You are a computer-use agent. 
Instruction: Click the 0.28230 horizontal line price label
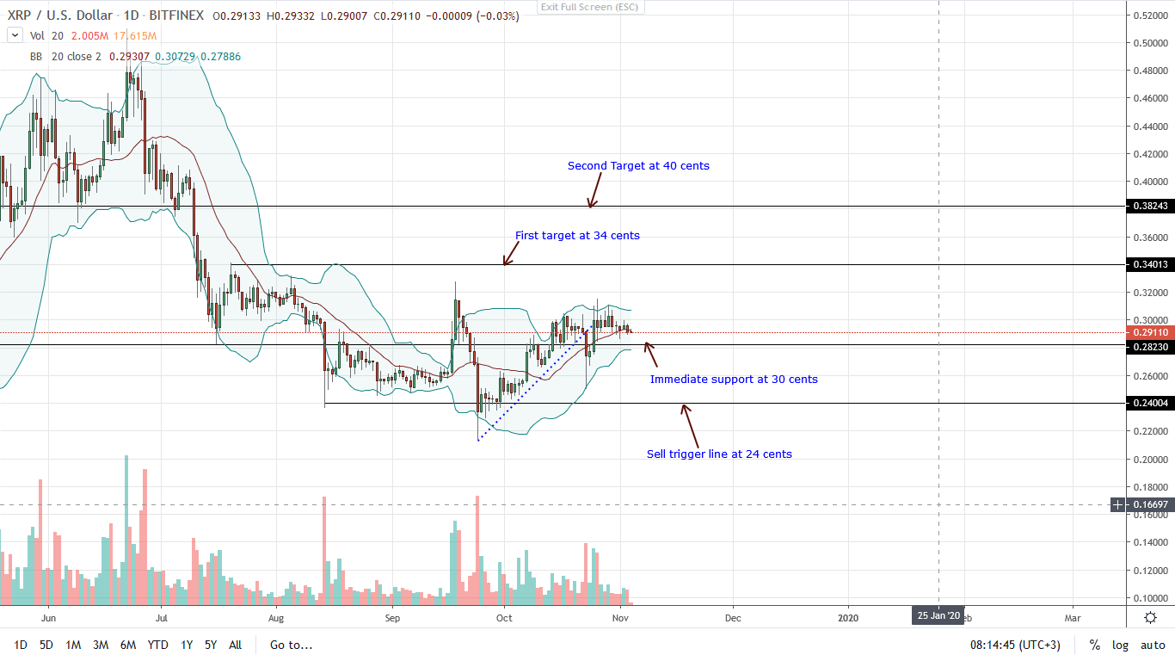(x=1149, y=345)
